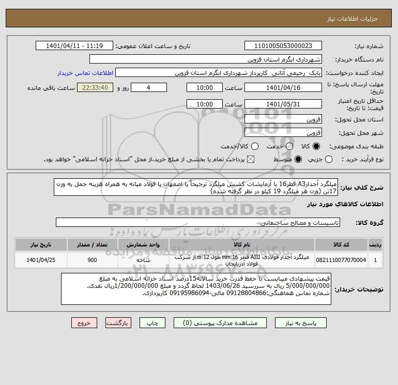
Task: Click the شرح کلی نیاز description box
Action: (x=196, y=187)
